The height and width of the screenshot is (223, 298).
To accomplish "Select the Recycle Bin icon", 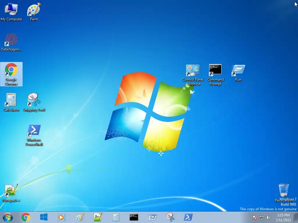I will (283, 193).
